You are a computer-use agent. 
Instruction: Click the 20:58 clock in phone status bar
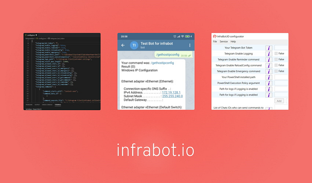(124, 36)
